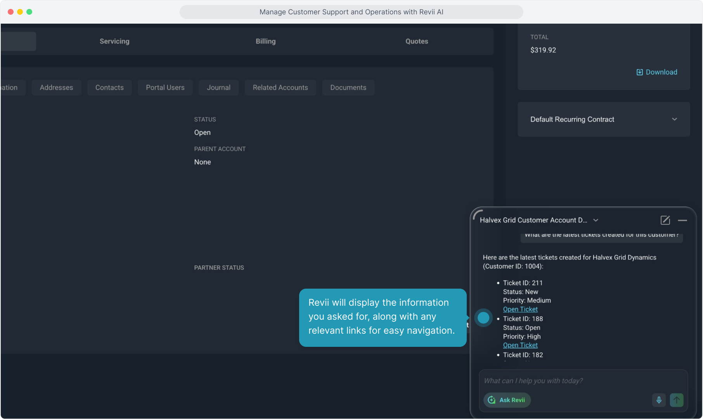Image resolution: width=703 pixels, height=419 pixels.
Task: Expand the Default Recurring Contract section
Action: [x=604, y=119]
